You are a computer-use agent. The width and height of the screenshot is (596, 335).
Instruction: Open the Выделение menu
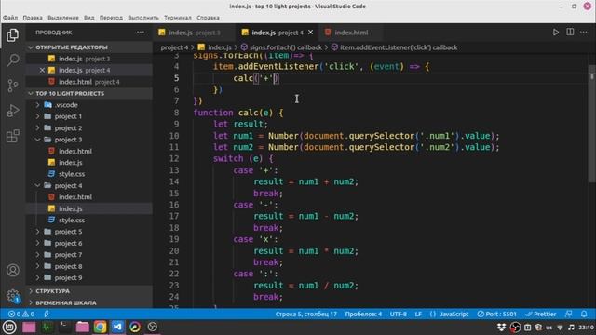[x=63, y=18]
